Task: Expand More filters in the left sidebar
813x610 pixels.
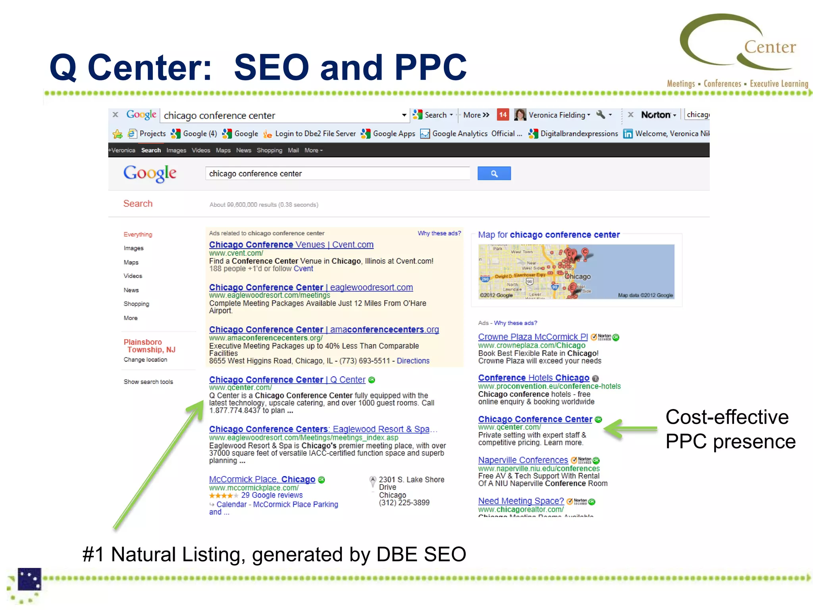Action: (x=131, y=318)
